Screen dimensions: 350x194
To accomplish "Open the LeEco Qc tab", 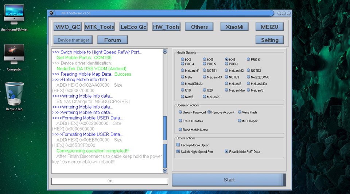I will pos(133,27).
